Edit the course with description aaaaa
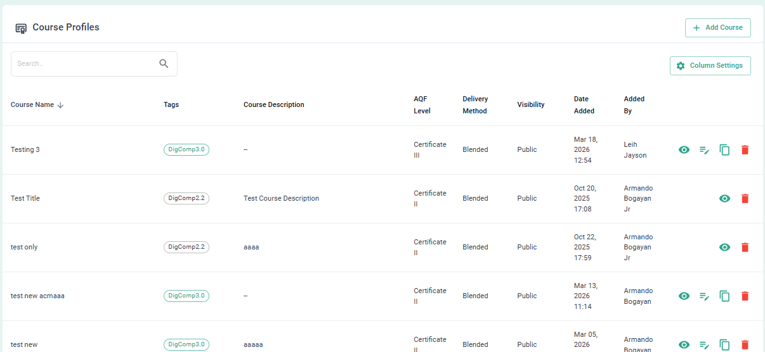The height and width of the screenshot is (352, 765). point(704,345)
